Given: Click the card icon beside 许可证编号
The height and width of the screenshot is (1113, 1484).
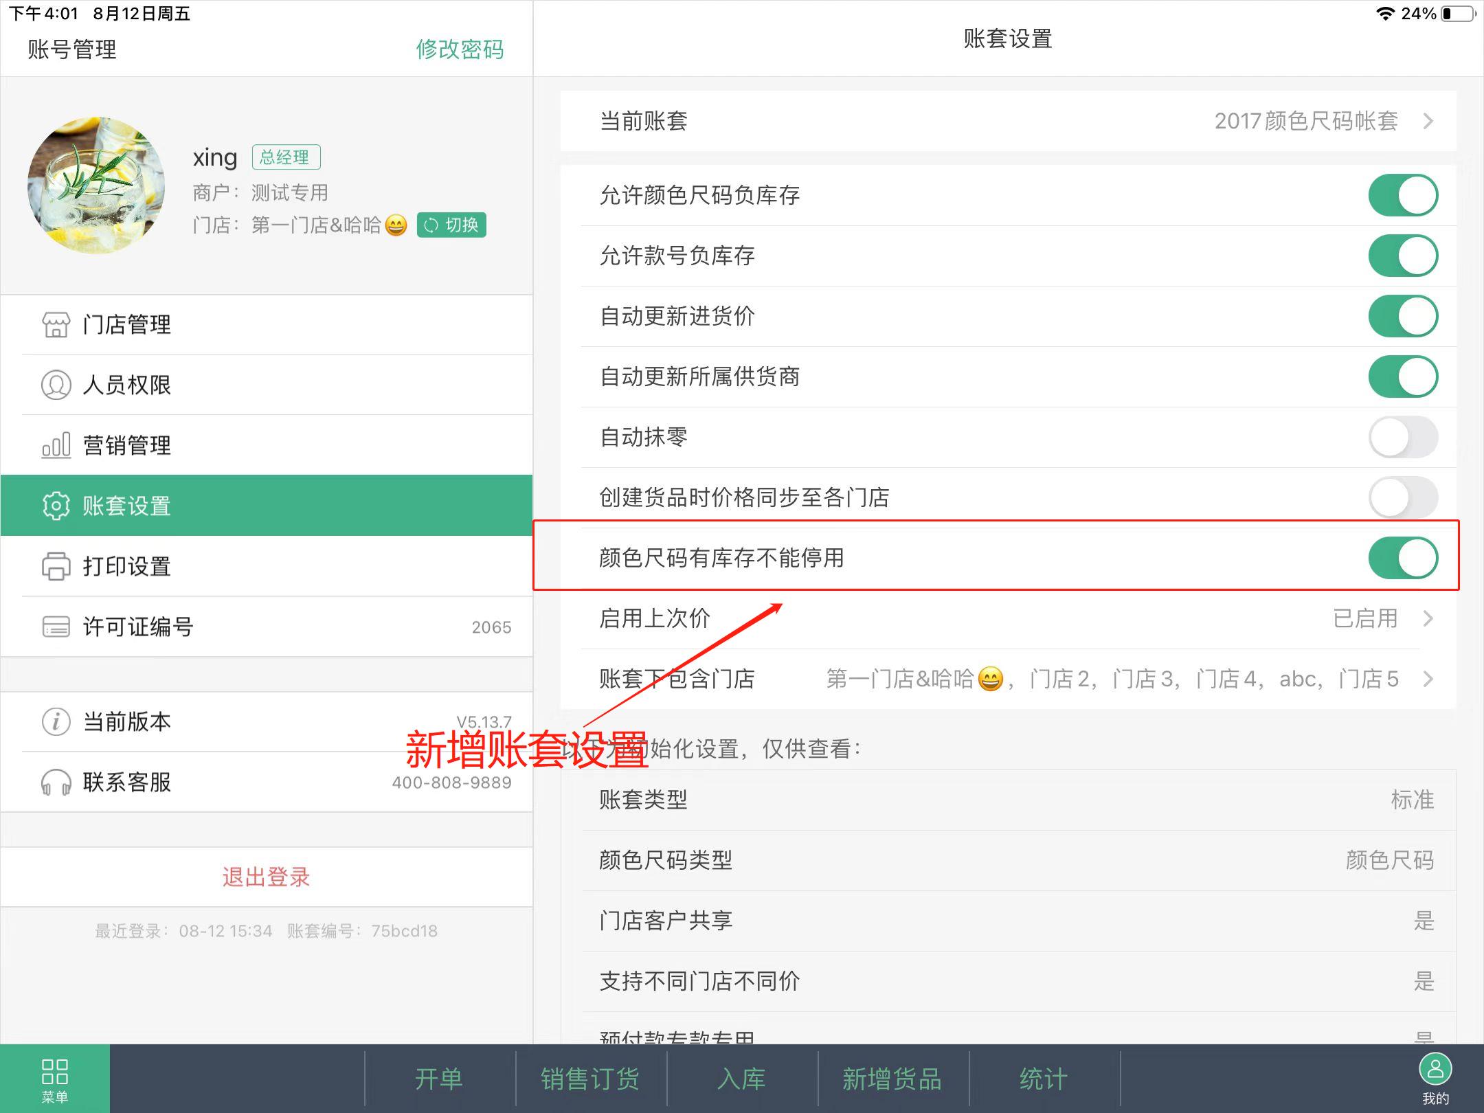Looking at the screenshot, I should click(56, 627).
